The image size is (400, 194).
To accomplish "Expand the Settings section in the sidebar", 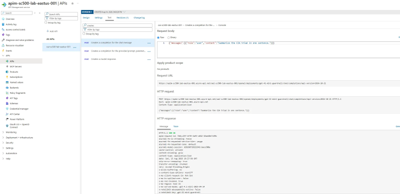I will [x=3, y=148].
